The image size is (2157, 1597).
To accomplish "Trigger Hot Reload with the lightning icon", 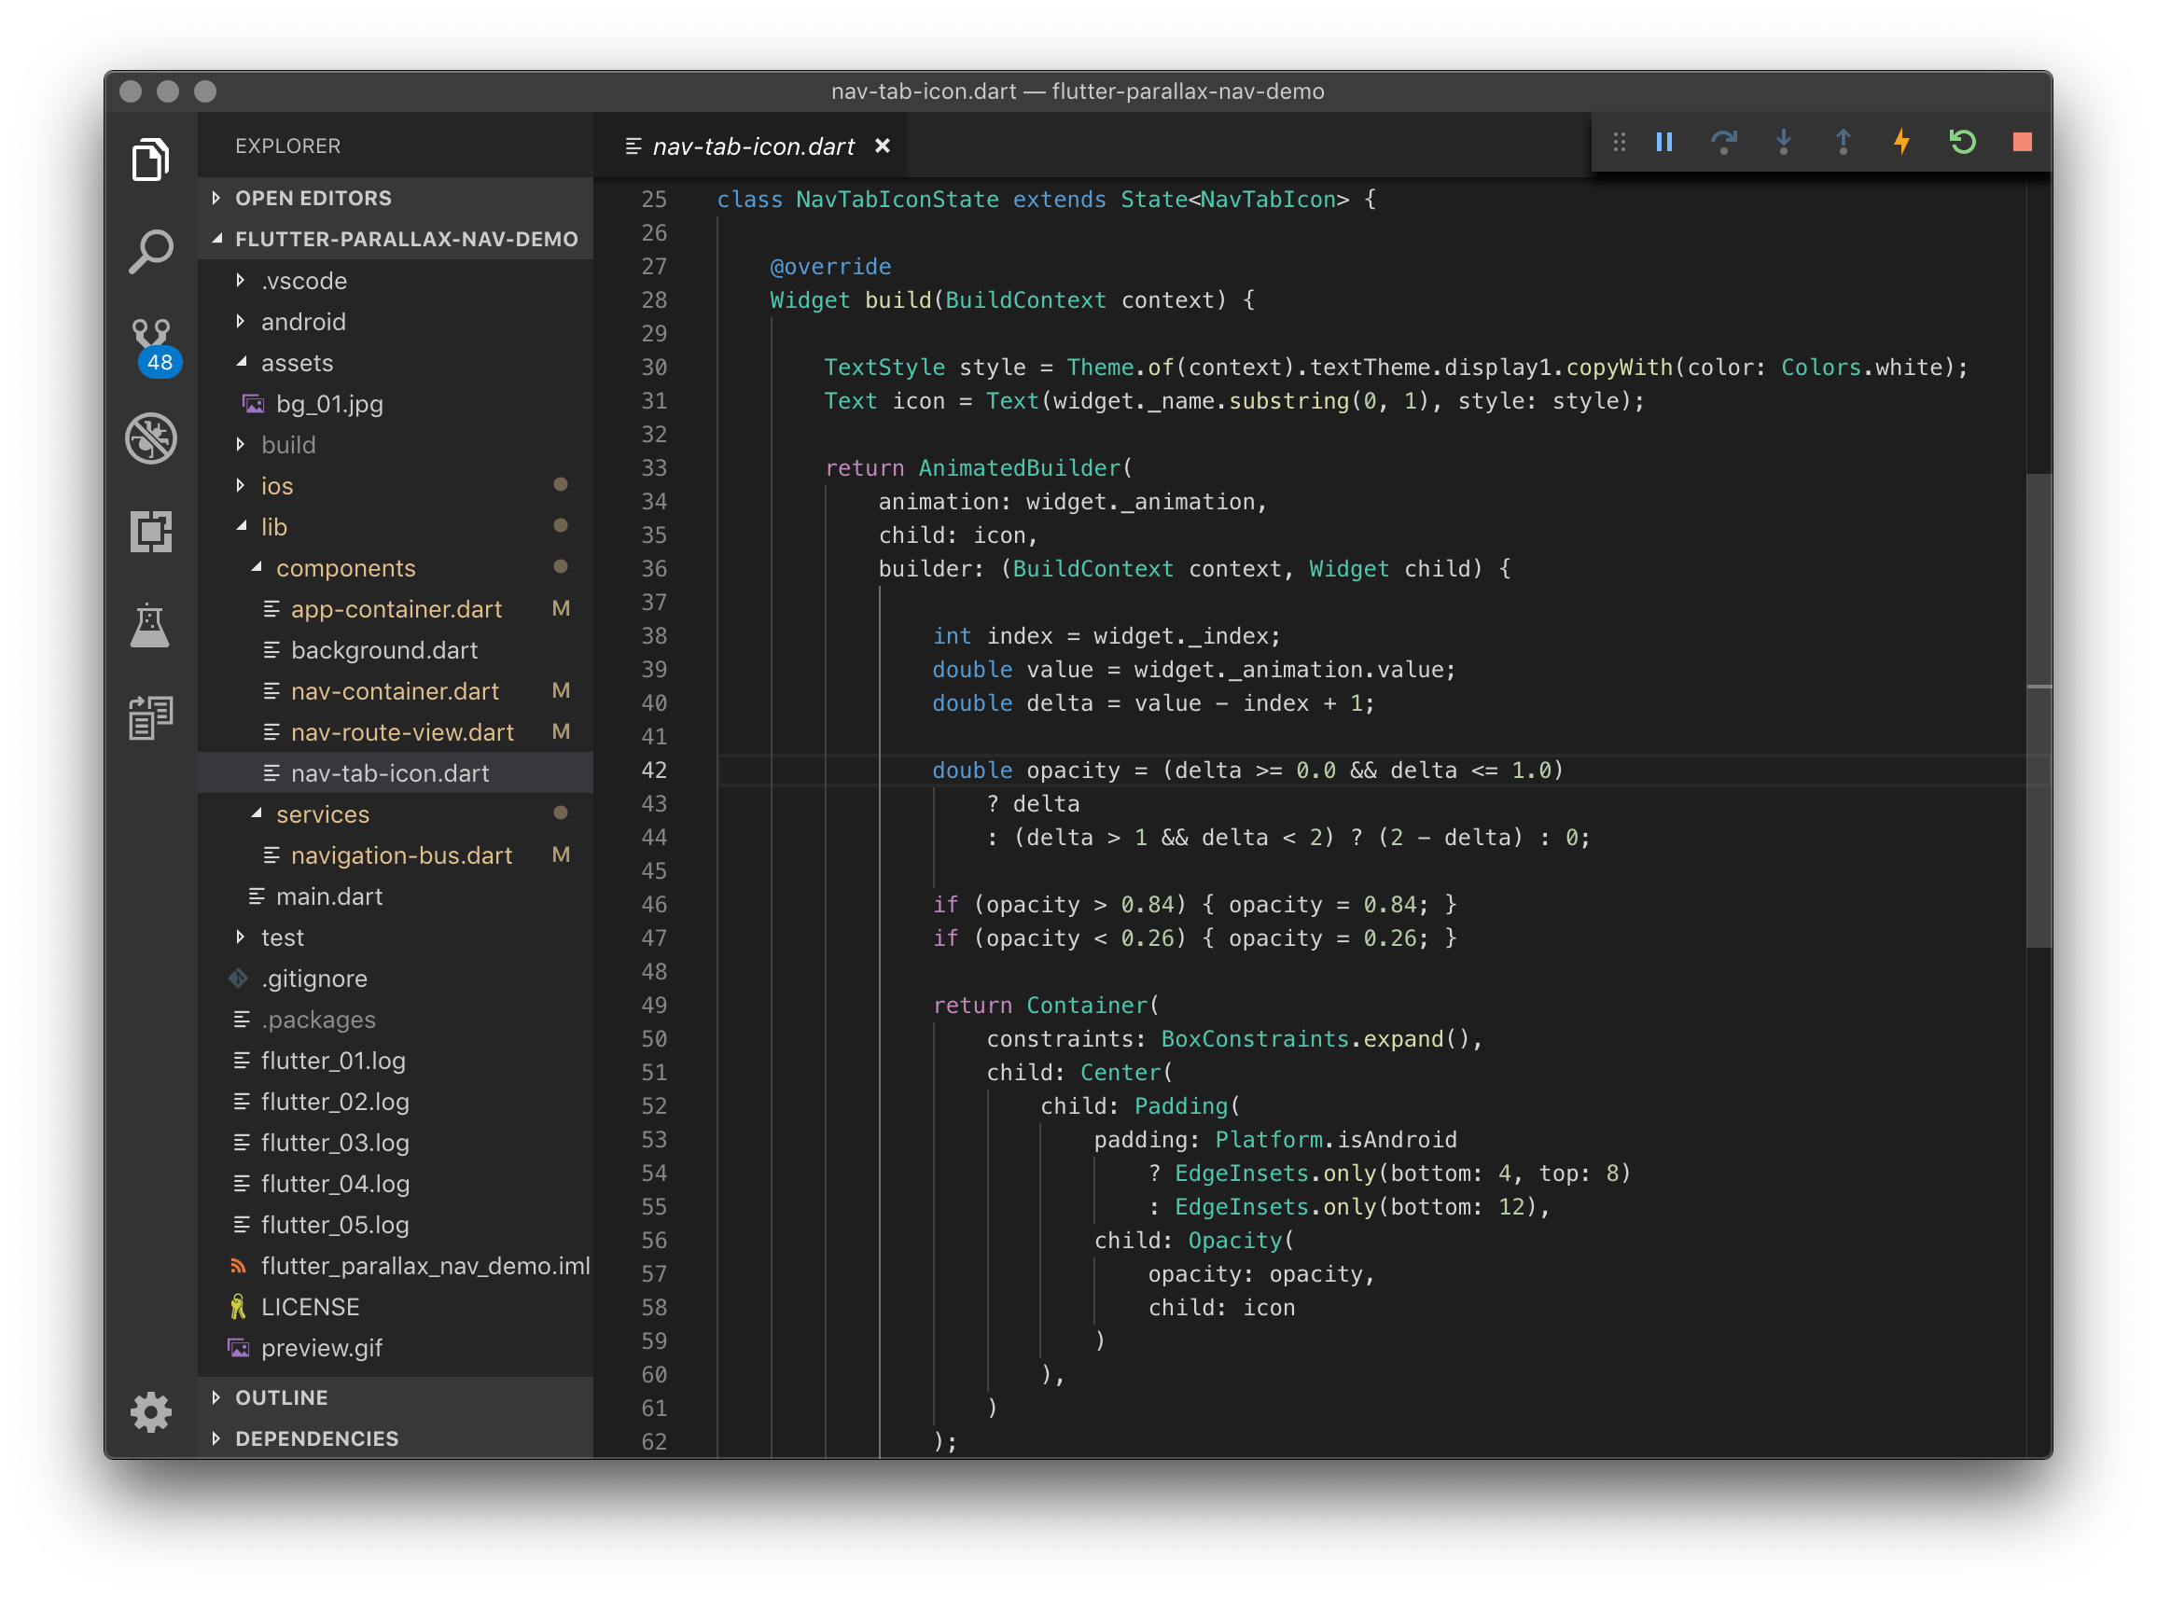I will pos(1900,142).
